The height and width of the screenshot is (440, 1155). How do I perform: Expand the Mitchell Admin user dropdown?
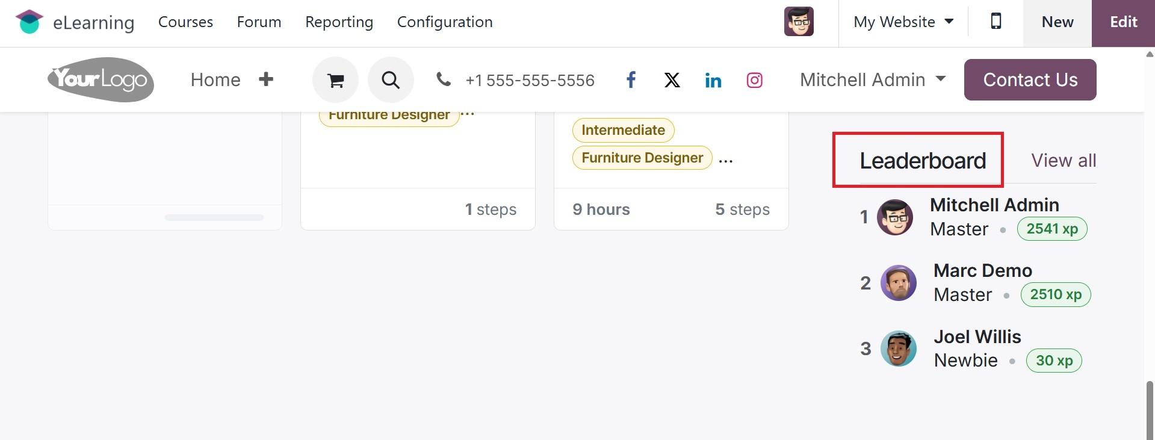point(872,79)
